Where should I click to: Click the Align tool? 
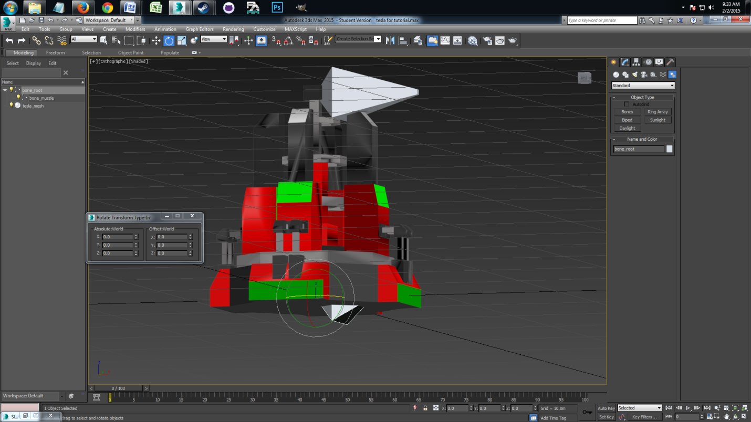coord(403,40)
